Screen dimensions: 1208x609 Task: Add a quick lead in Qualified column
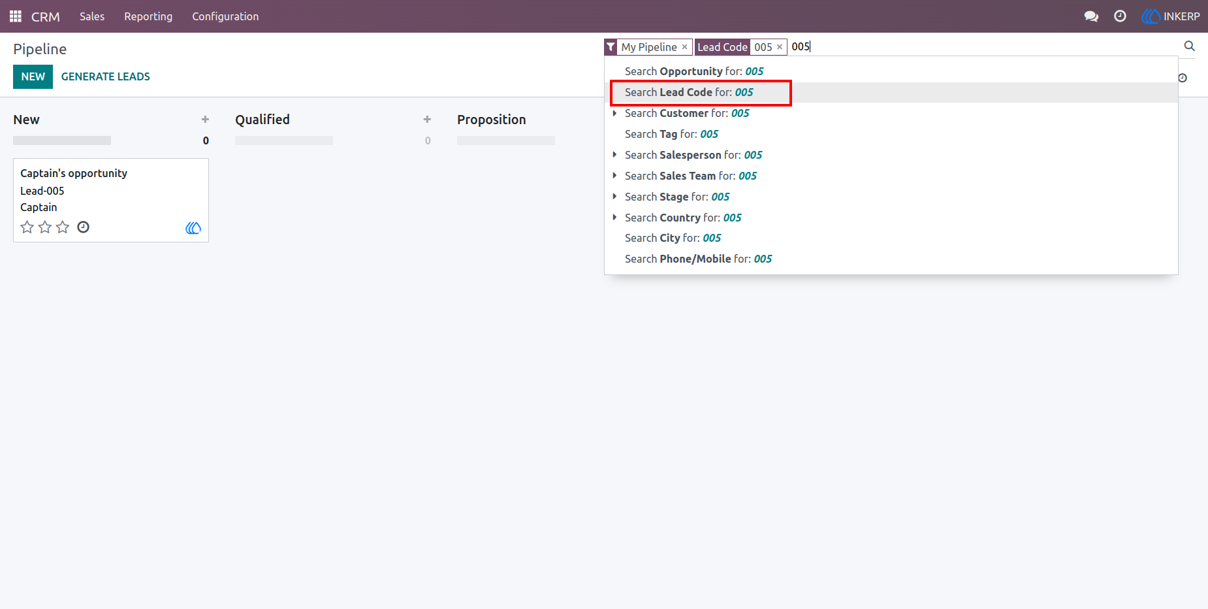(x=427, y=120)
